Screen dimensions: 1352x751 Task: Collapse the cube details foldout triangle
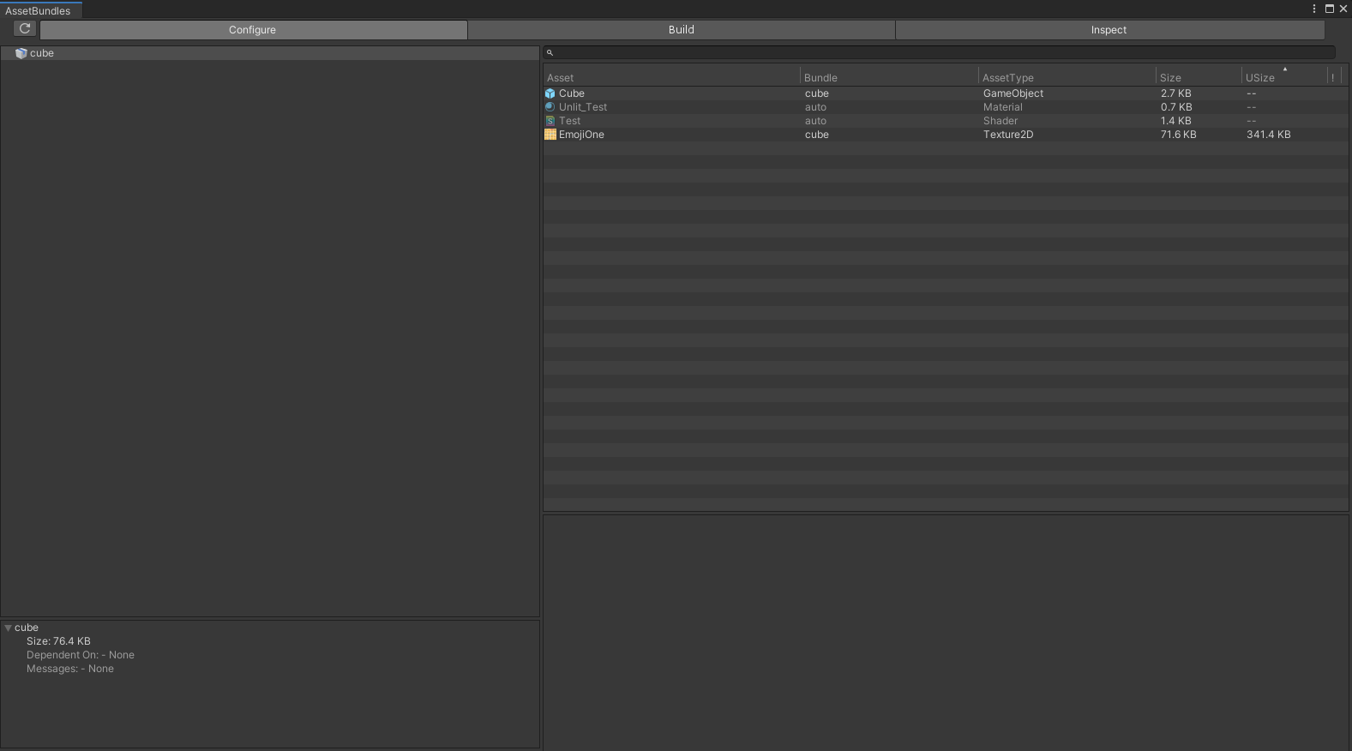point(9,628)
